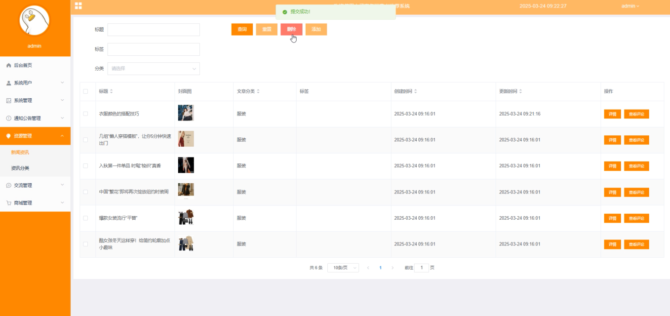The height and width of the screenshot is (316, 670).
Task: Open 详情 for 中国"繁花" row
Action: [612, 192]
